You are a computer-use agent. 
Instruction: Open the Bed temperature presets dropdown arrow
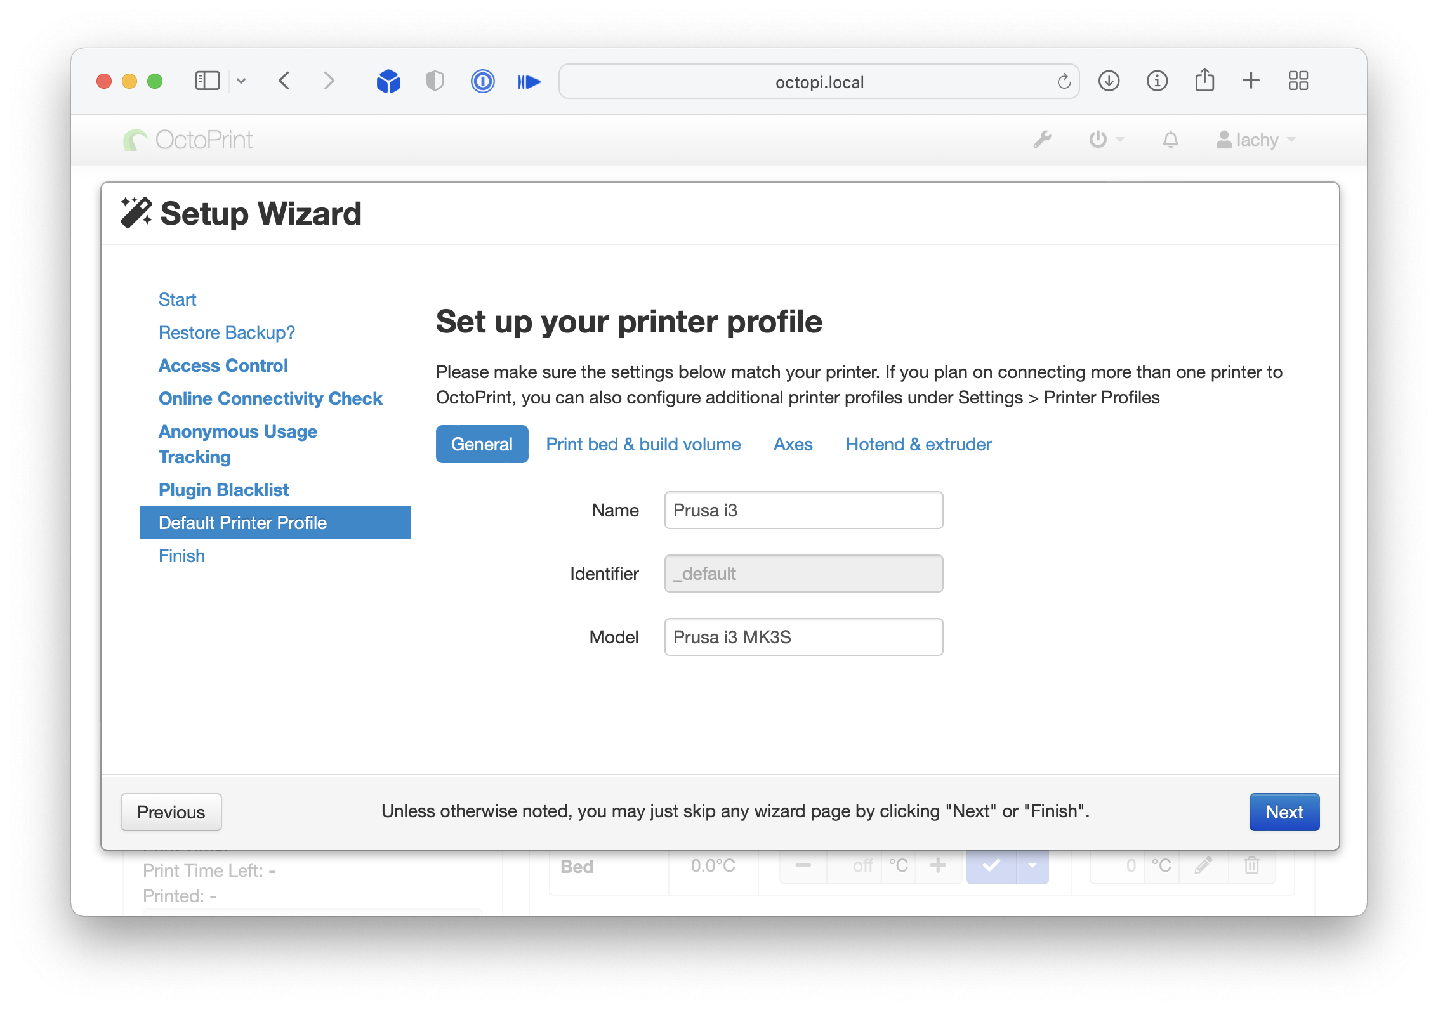(1032, 865)
